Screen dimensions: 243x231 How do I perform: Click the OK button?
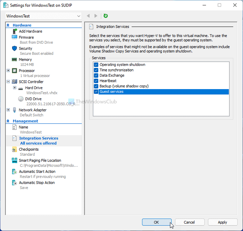pyautogui.click(x=157, y=222)
